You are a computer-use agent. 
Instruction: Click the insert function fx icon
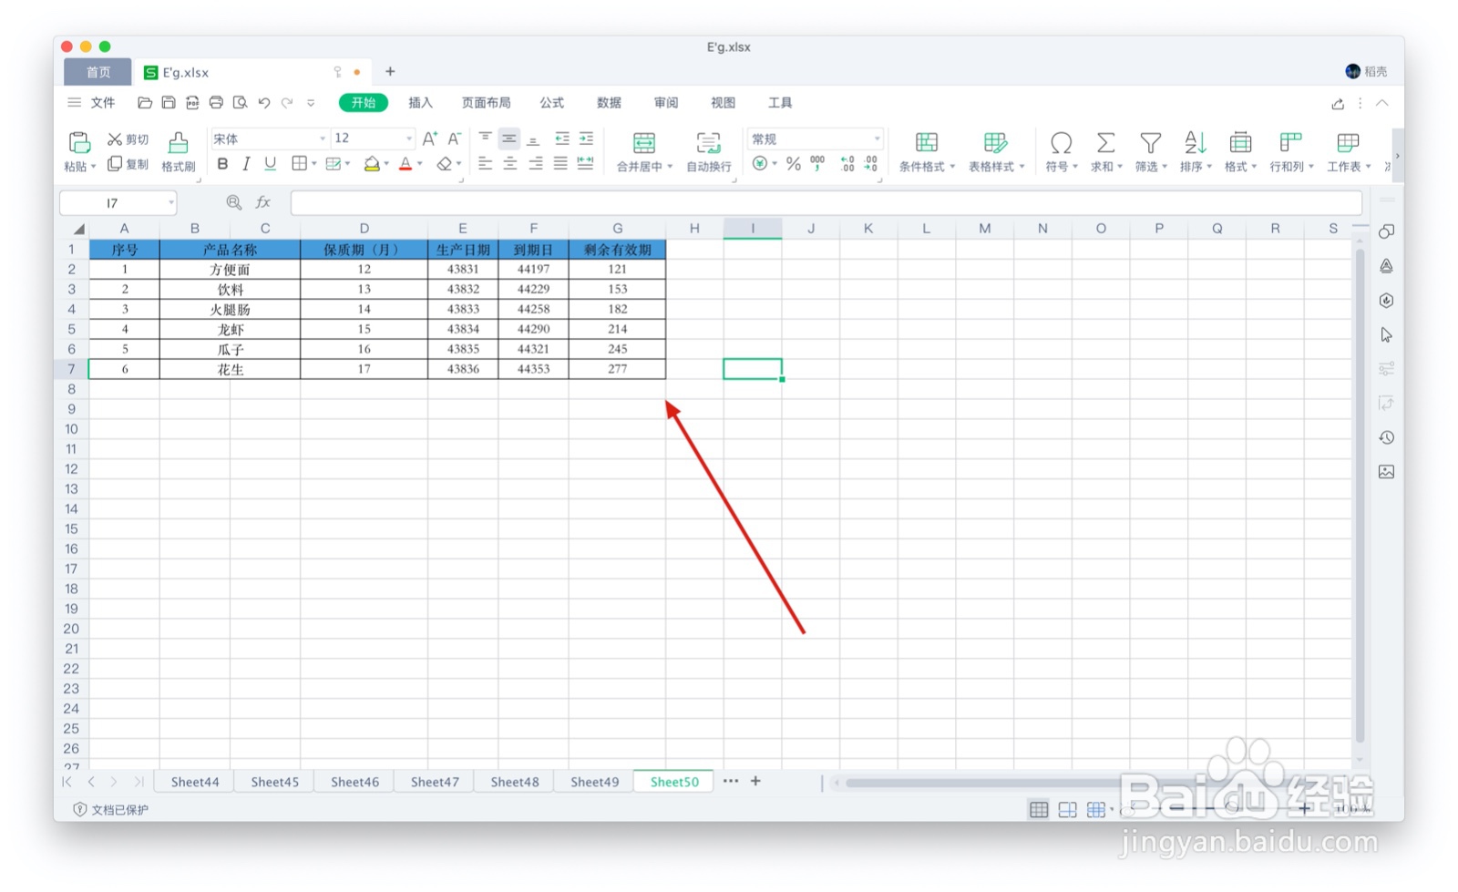(x=263, y=202)
